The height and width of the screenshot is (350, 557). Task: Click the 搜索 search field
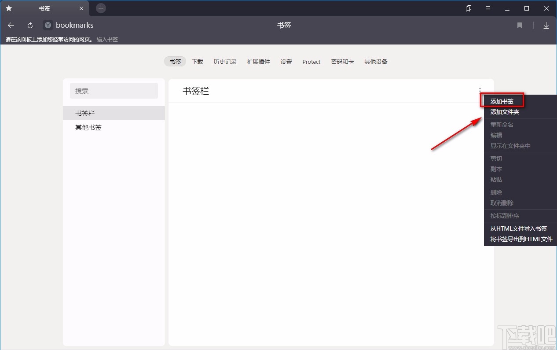pos(114,91)
